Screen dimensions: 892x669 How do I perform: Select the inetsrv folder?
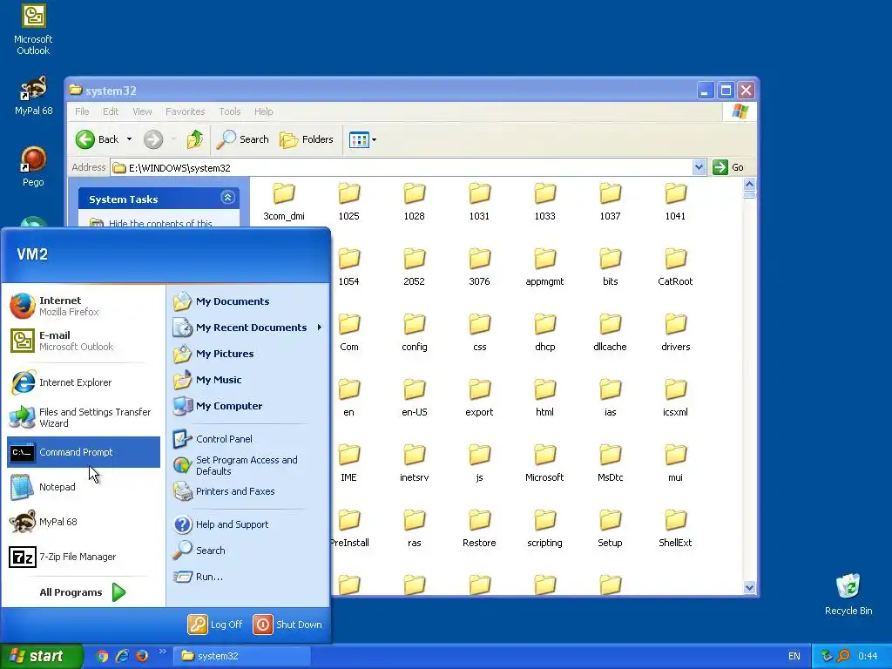pos(414,463)
